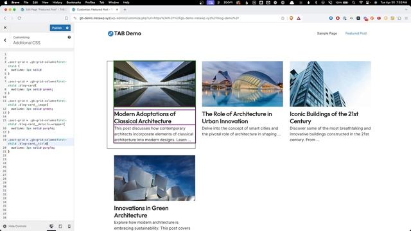Open the Profiles menu
The image size is (411, 231).
90,3
